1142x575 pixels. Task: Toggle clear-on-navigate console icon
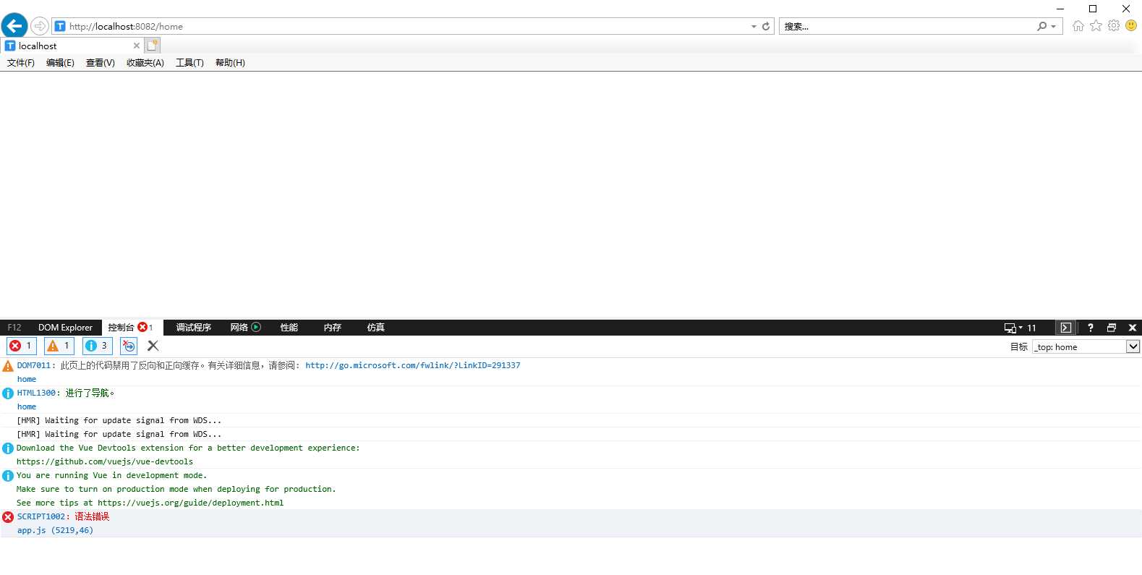(x=129, y=346)
